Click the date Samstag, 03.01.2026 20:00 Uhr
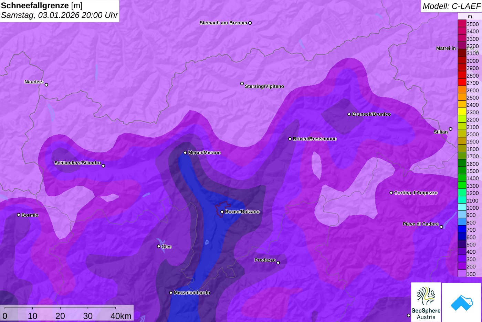 pyautogui.click(x=59, y=15)
